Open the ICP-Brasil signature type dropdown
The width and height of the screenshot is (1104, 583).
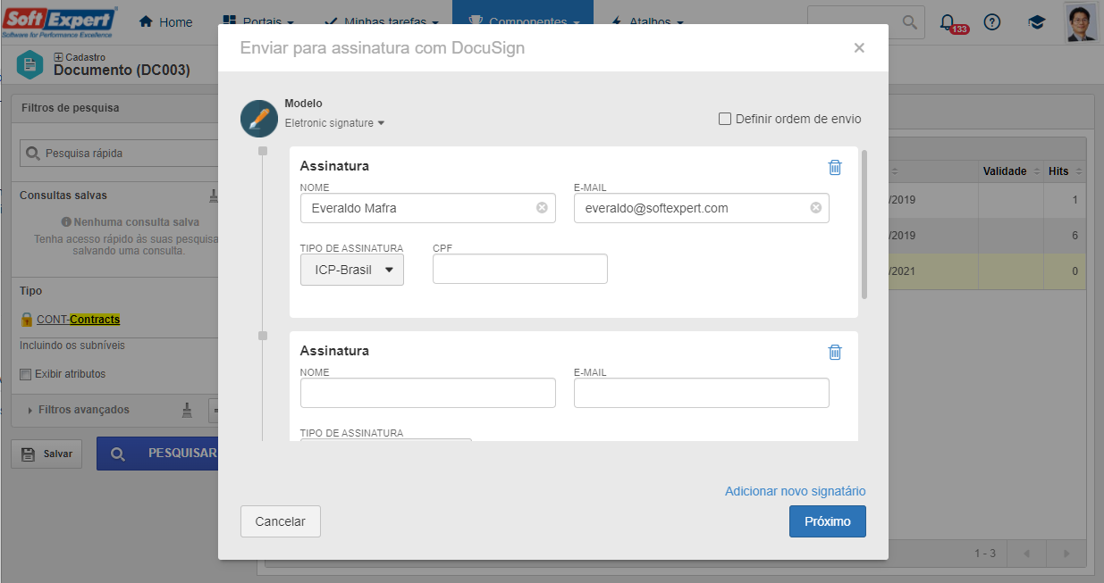point(352,270)
